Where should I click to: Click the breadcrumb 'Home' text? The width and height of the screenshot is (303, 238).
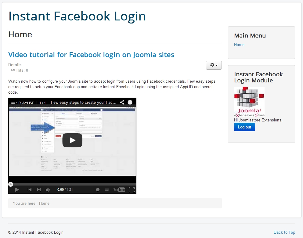[x=44, y=203]
